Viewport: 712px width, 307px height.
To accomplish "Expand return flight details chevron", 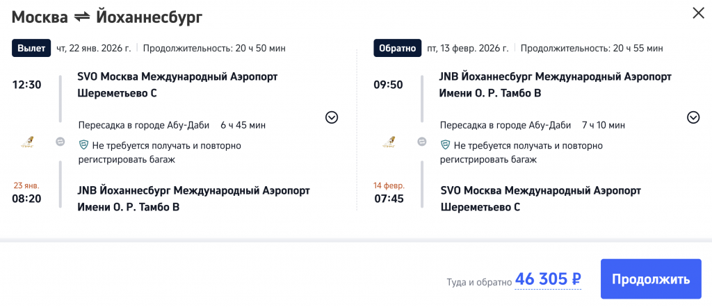I will coord(693,117).
